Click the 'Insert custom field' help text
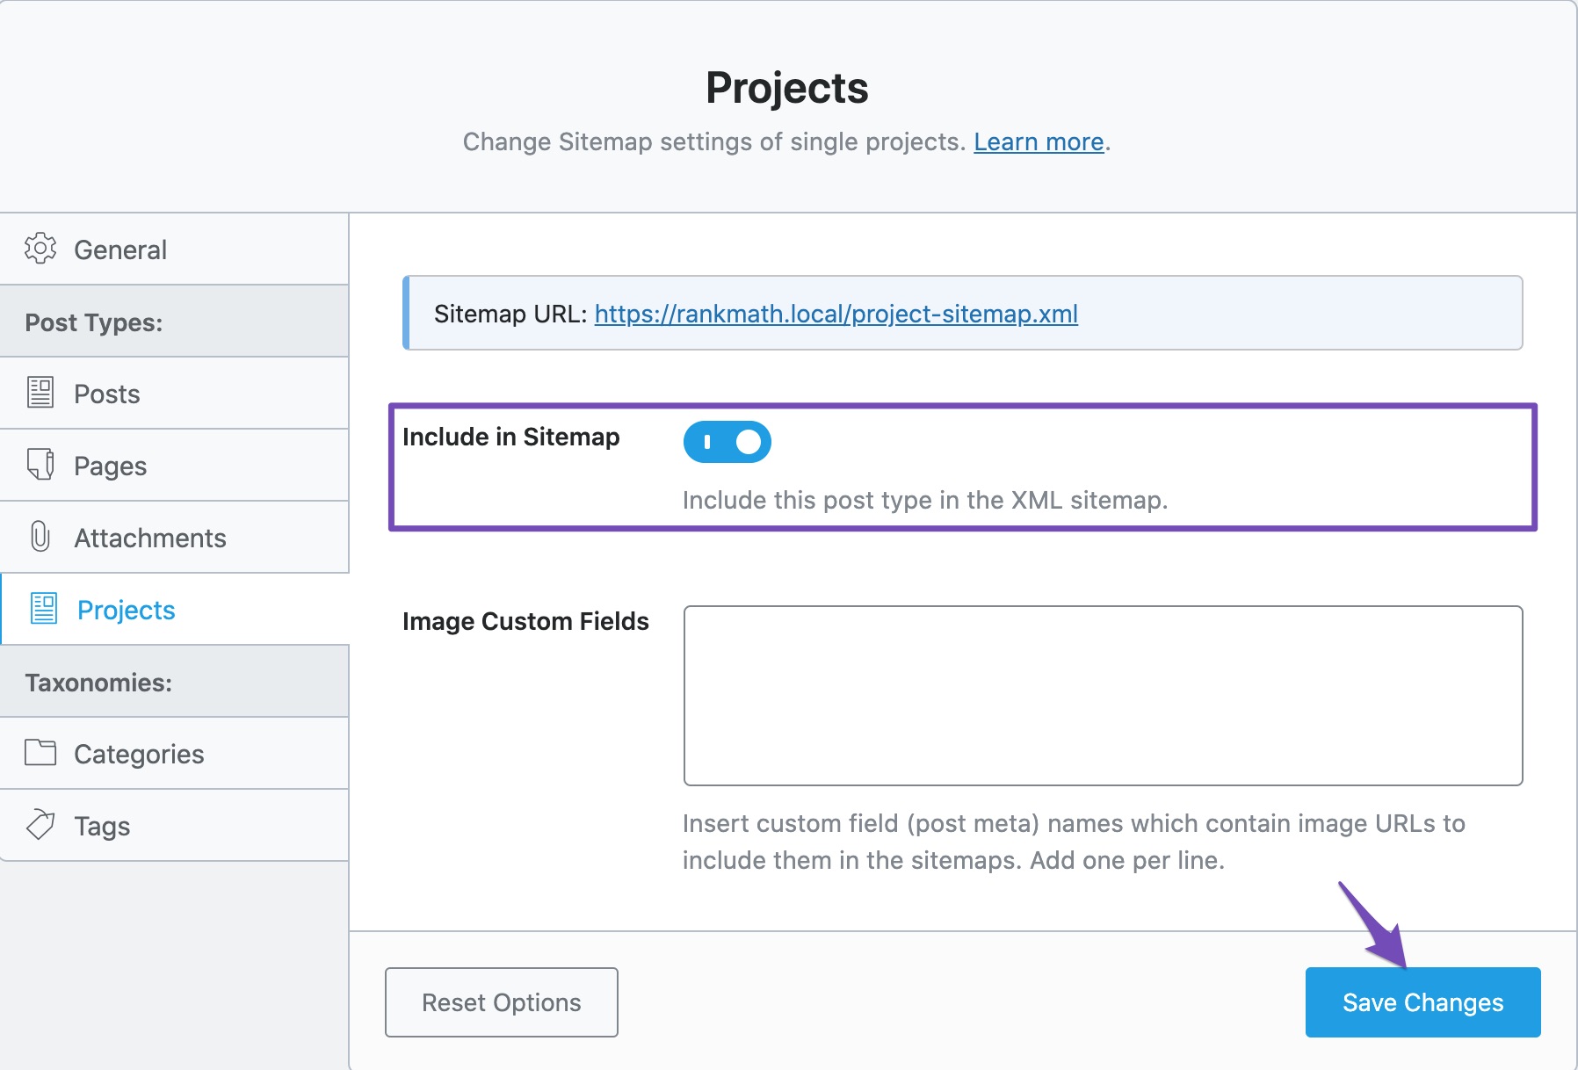Screen dimensions: 1578x1070 tap(1074, 842)
